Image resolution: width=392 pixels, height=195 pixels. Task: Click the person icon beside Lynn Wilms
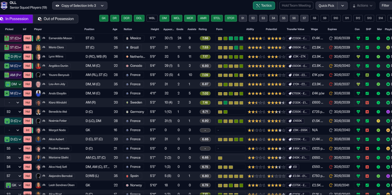coord(44,57)
